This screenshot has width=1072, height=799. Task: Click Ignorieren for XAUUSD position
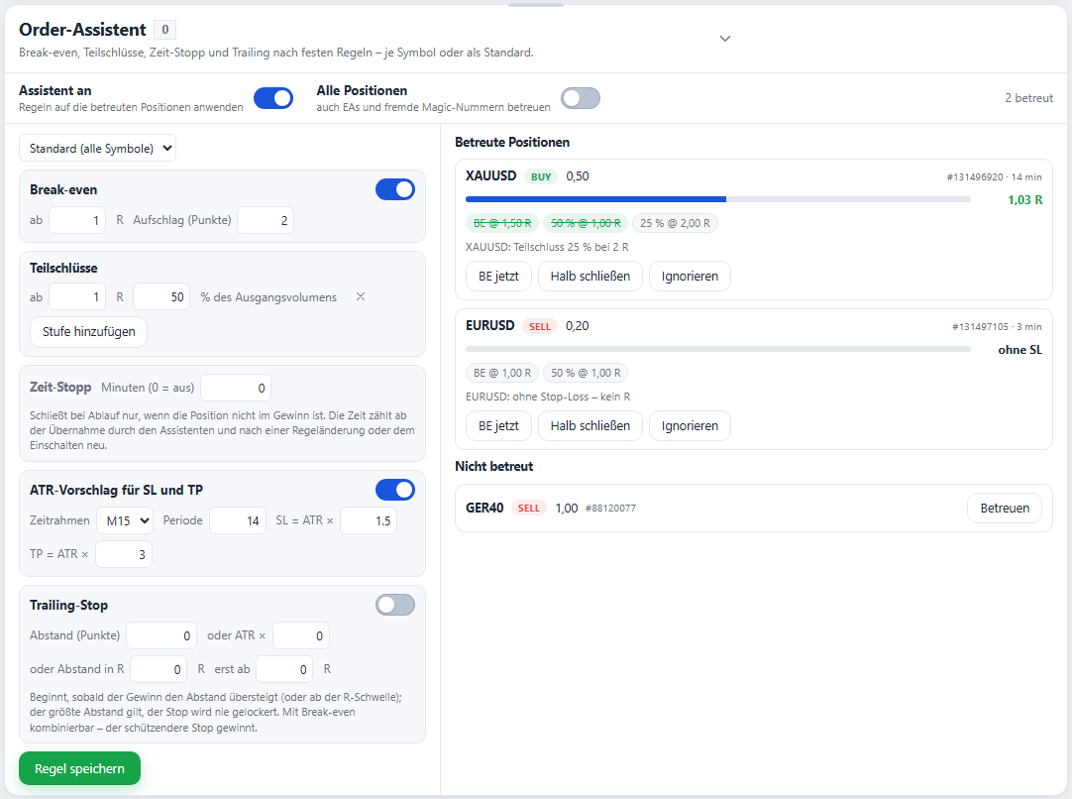coord(690,277)
